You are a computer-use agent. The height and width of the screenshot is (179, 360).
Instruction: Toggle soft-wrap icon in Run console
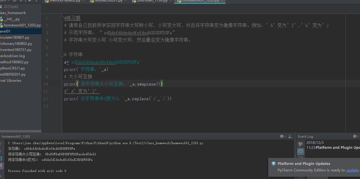[x=1, y=158]
